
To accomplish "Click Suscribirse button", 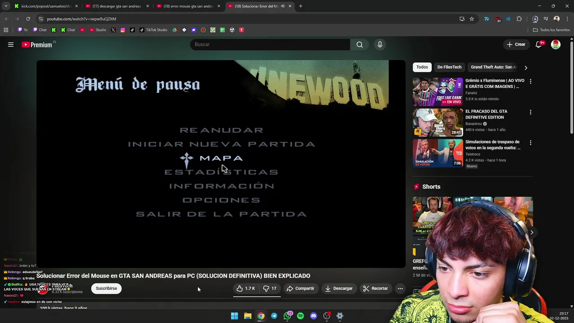I will tap(106, 288).
